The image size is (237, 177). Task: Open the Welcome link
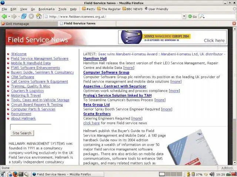(19, 54)
